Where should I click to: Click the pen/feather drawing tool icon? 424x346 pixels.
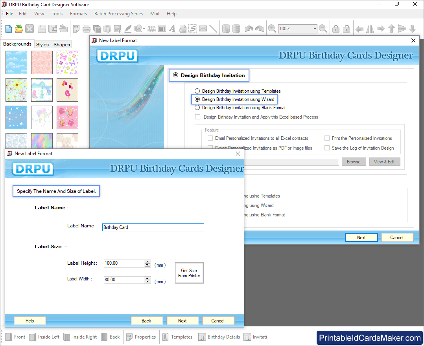point(128,29)
